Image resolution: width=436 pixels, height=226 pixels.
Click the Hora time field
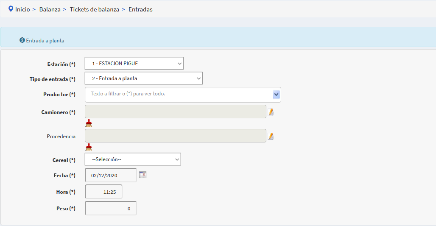[104, 192]
